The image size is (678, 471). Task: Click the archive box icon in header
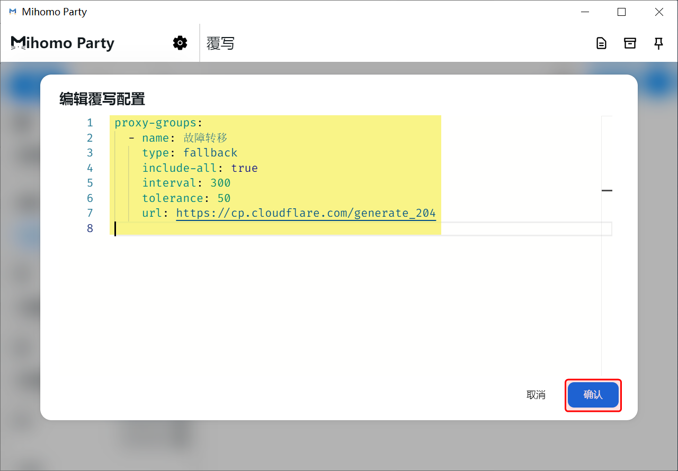[630, 43]
